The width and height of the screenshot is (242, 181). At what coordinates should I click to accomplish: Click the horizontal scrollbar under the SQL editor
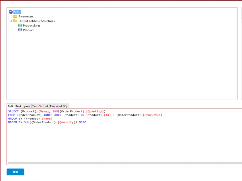[x=125, y=163]
